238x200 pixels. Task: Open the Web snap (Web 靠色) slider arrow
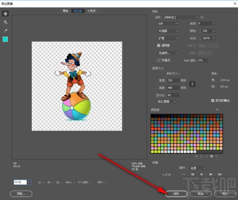coord(210,60)
